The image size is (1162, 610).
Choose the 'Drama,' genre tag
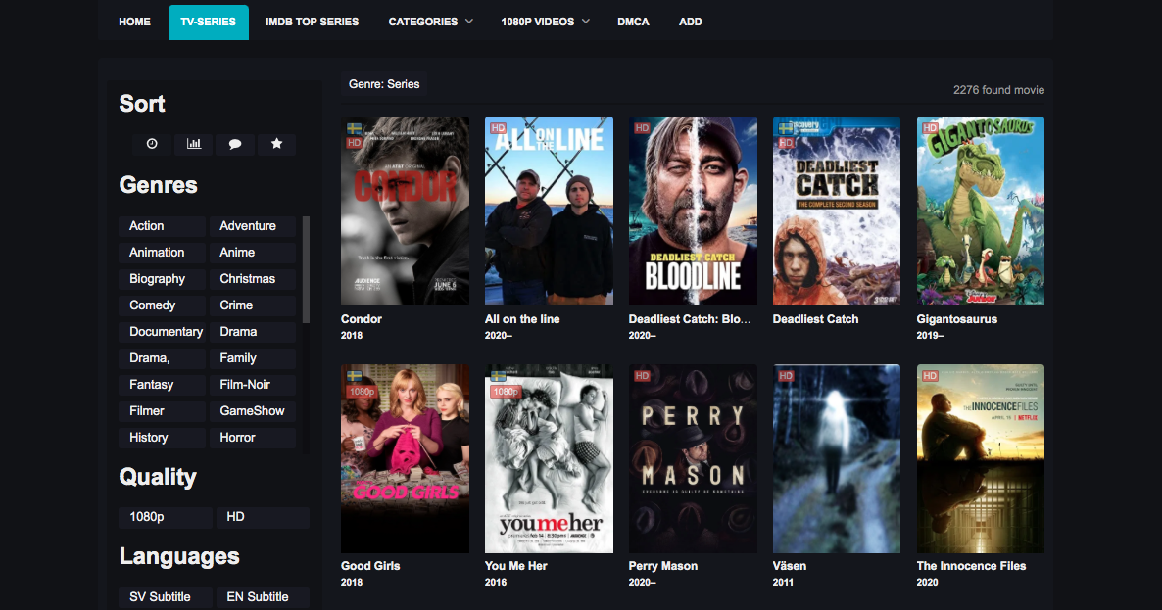click(x=162, y=358)
